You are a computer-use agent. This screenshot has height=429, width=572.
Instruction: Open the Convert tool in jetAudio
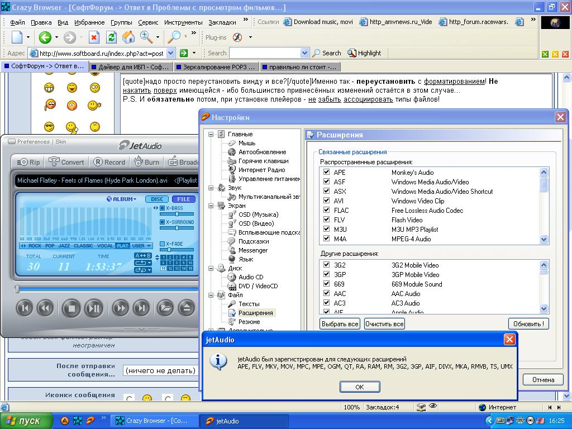pos(66,162)
